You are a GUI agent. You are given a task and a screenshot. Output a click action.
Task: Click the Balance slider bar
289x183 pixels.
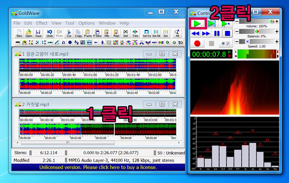257,31
